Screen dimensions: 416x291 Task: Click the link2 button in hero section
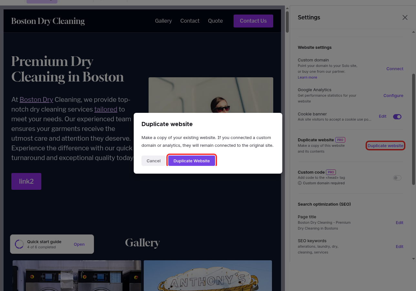click(26, 181)
